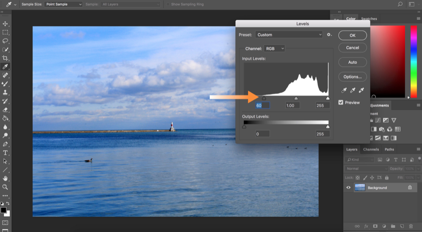Select the Dodge tool
The image size is (422, 232).
[x=5, y=135]
